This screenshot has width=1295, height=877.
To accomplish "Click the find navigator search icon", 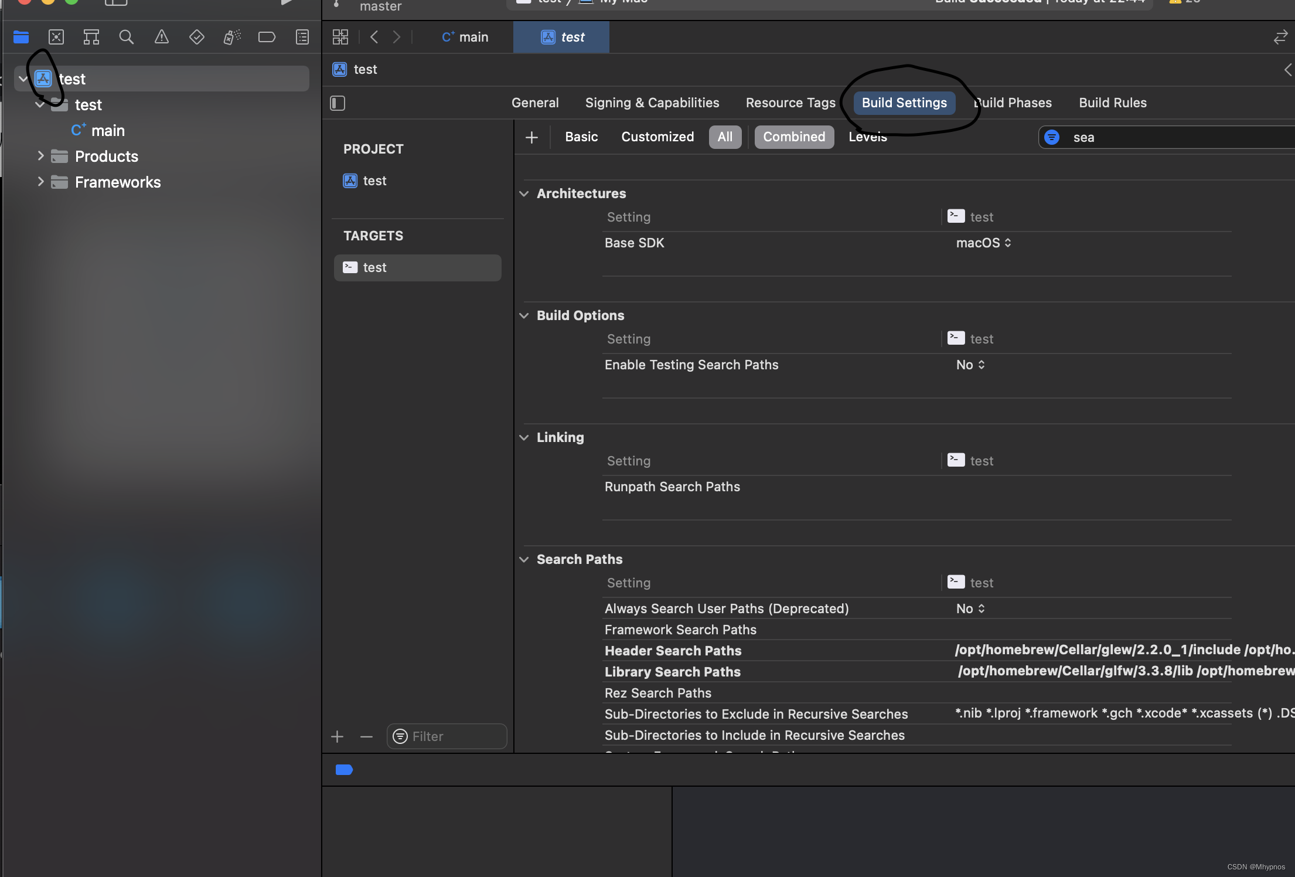I will pos(125,36).
